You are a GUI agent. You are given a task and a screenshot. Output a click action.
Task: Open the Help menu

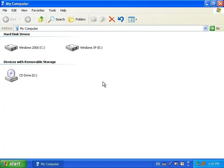click(63, 10)
